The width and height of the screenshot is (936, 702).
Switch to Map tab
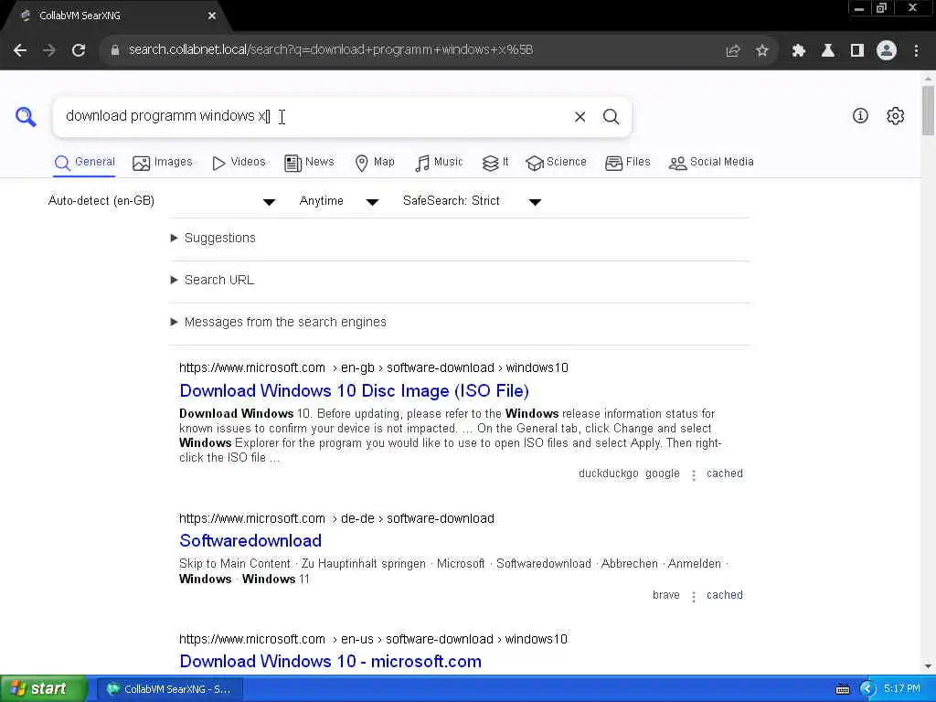click(375, 163)
